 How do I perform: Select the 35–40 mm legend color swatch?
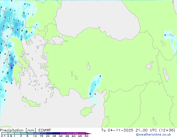(69, 133)
